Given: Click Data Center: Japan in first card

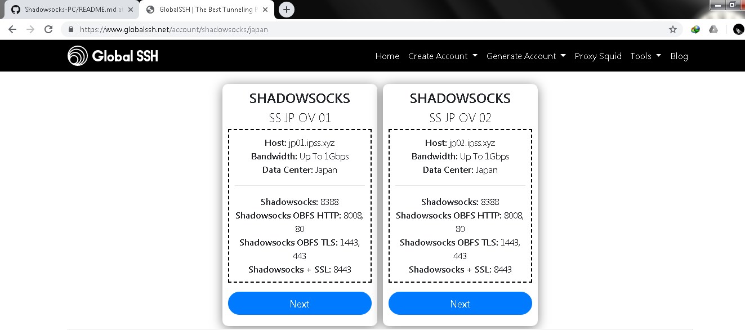Looking at the screenshot, I should 300,170.
